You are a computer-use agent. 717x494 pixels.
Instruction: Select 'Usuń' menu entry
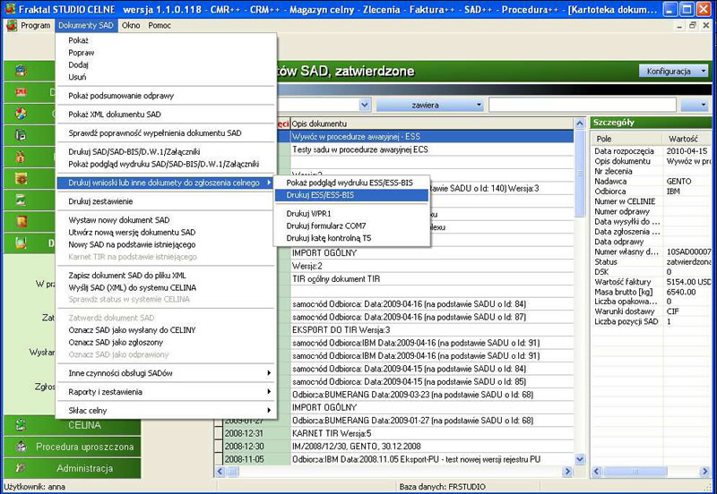point(166,77)
